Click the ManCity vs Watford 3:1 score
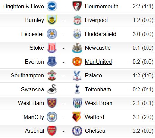The width and height of the screenshot is (155, 138). [x=143, y=117]
